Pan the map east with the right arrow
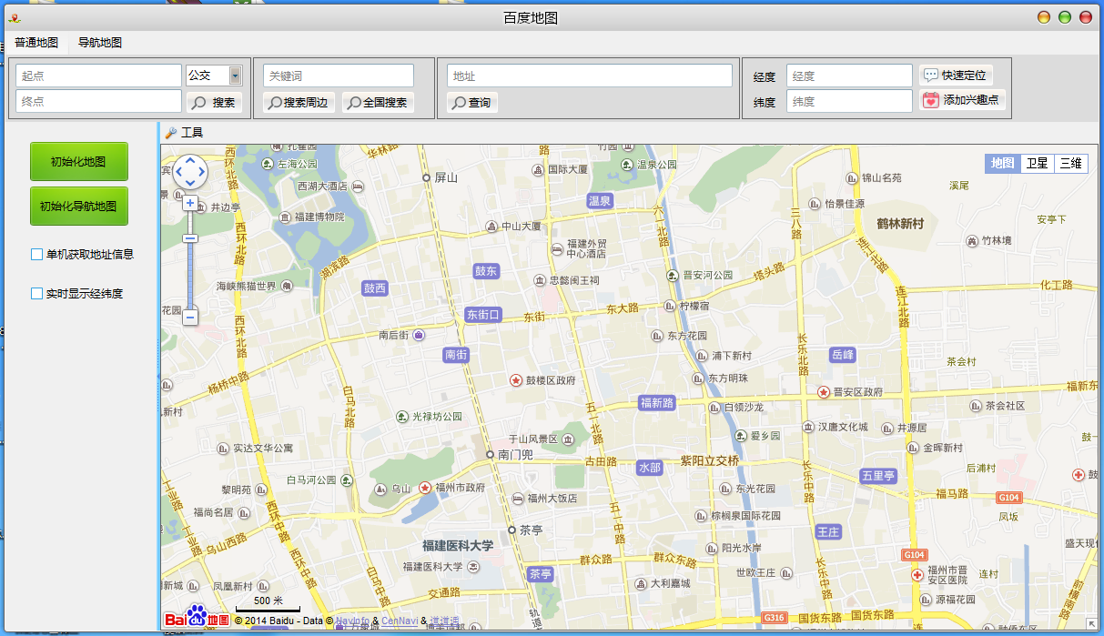The image size is (1104, 636). pyautogui.click(x=201, y=172)
